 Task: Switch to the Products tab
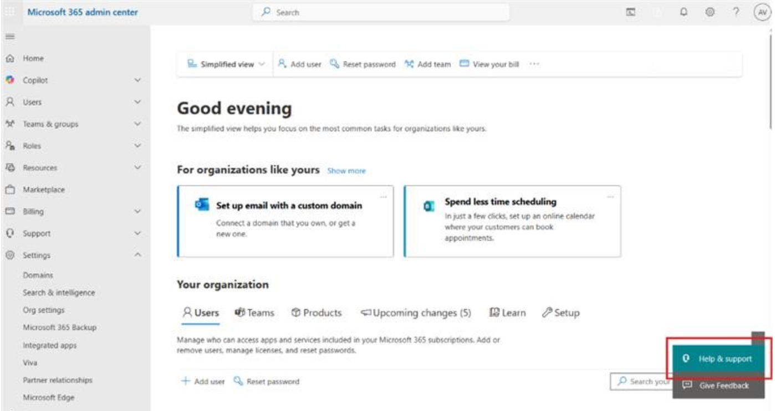coord(316,313)
